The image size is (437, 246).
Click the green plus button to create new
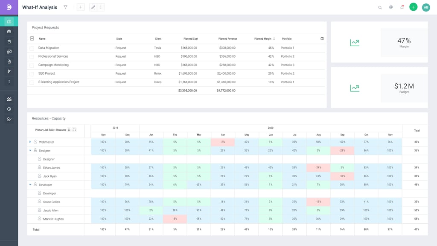pos(412,7)
